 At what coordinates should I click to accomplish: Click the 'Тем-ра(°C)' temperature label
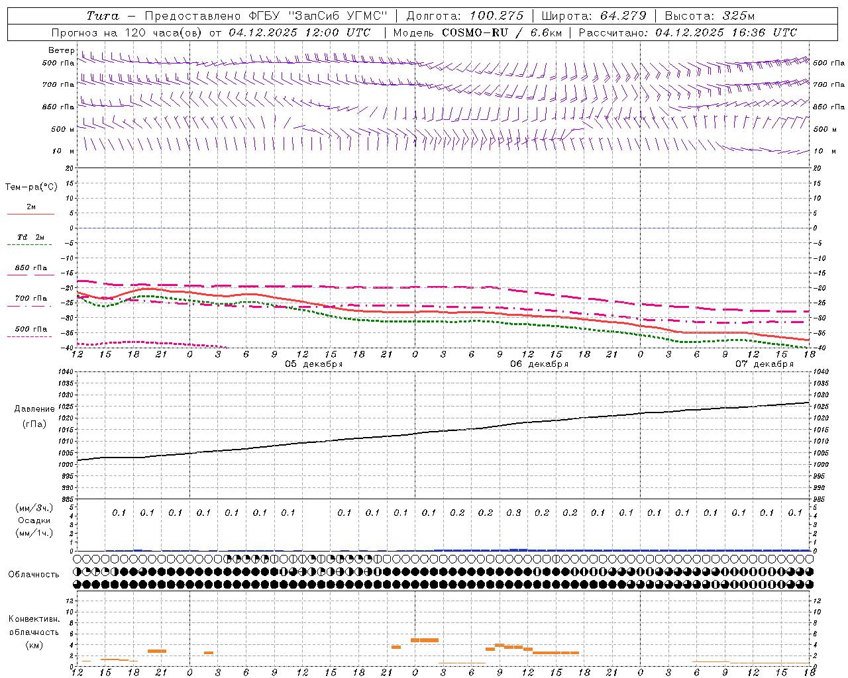coord(31,187)
